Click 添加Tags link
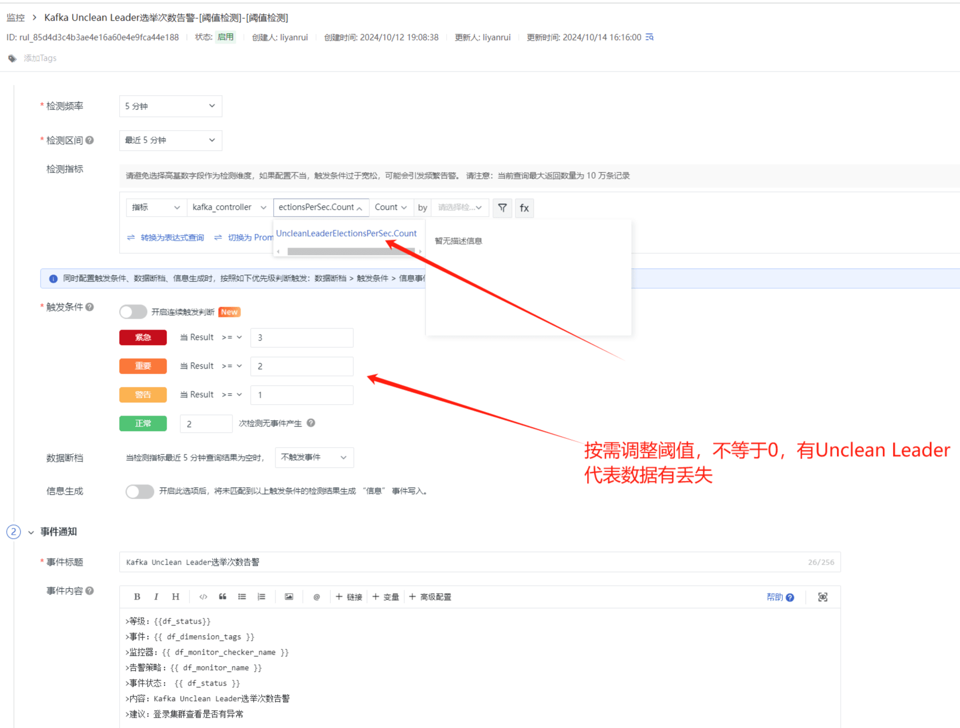Viewport: 960px width, 728px height. 40,58
